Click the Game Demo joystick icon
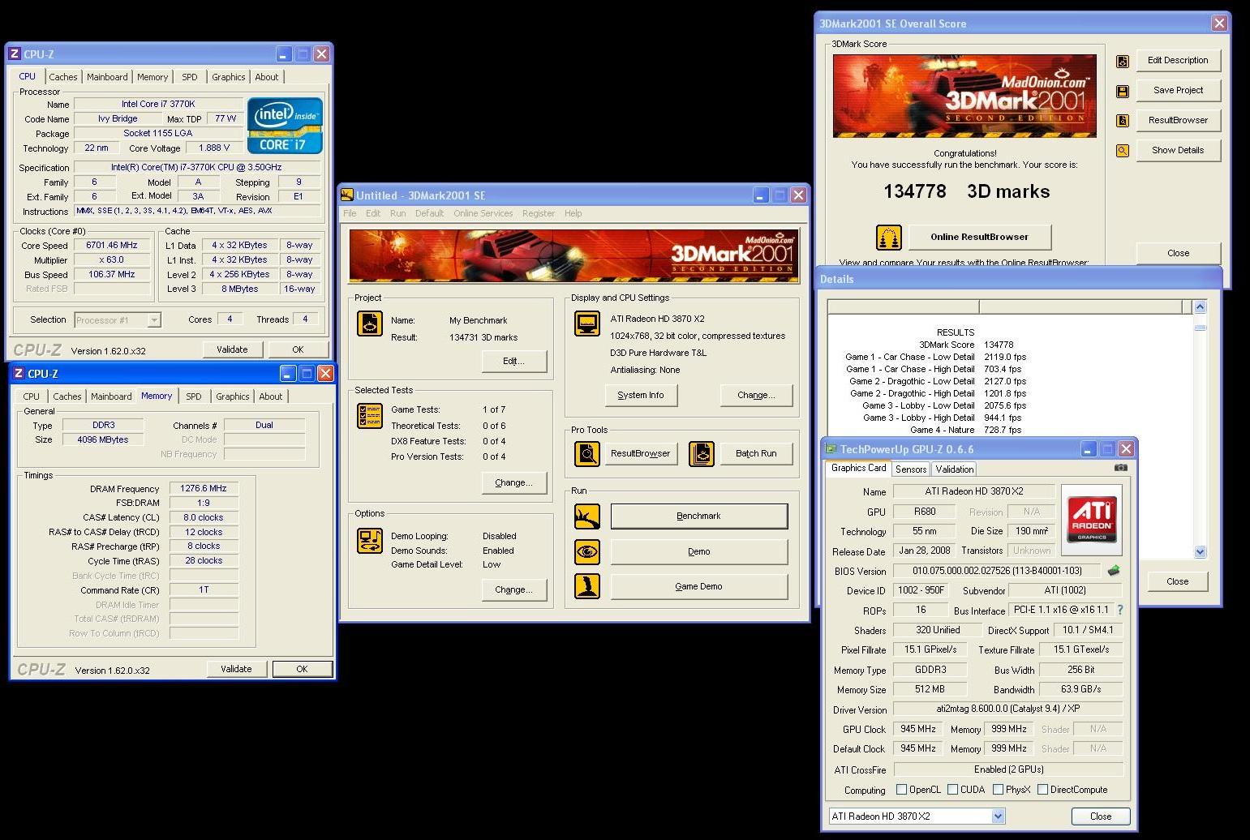This screenshot has height=840, width=1250. click(587, 586)
